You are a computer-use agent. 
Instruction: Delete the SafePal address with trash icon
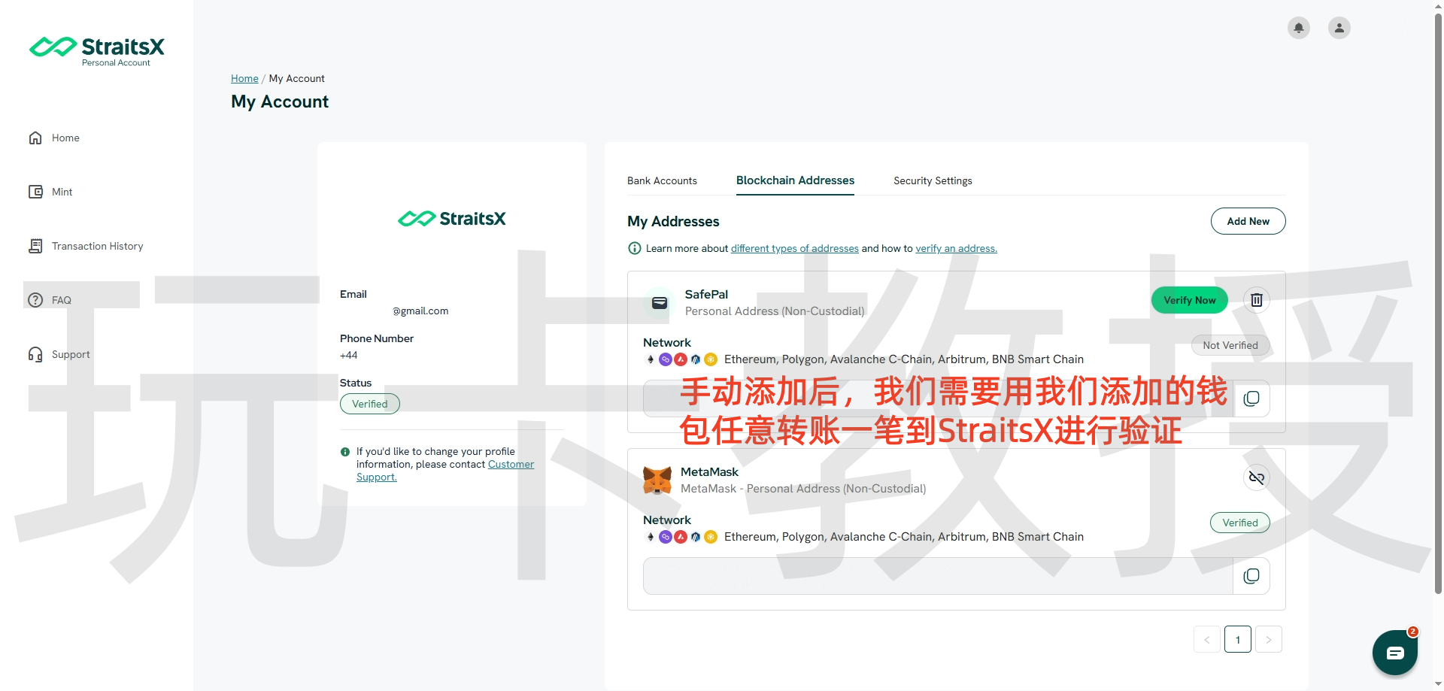1256,301
